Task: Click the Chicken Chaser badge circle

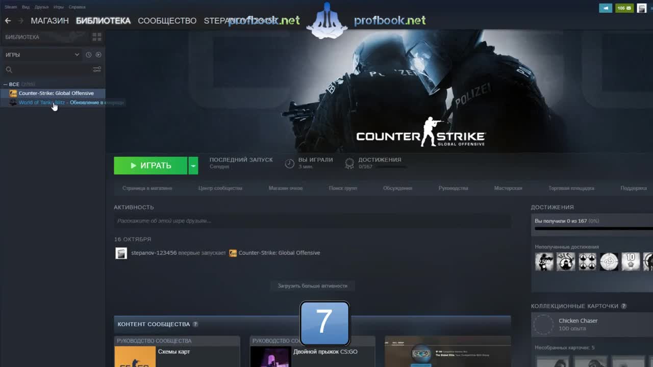Action: coord(544,325)
